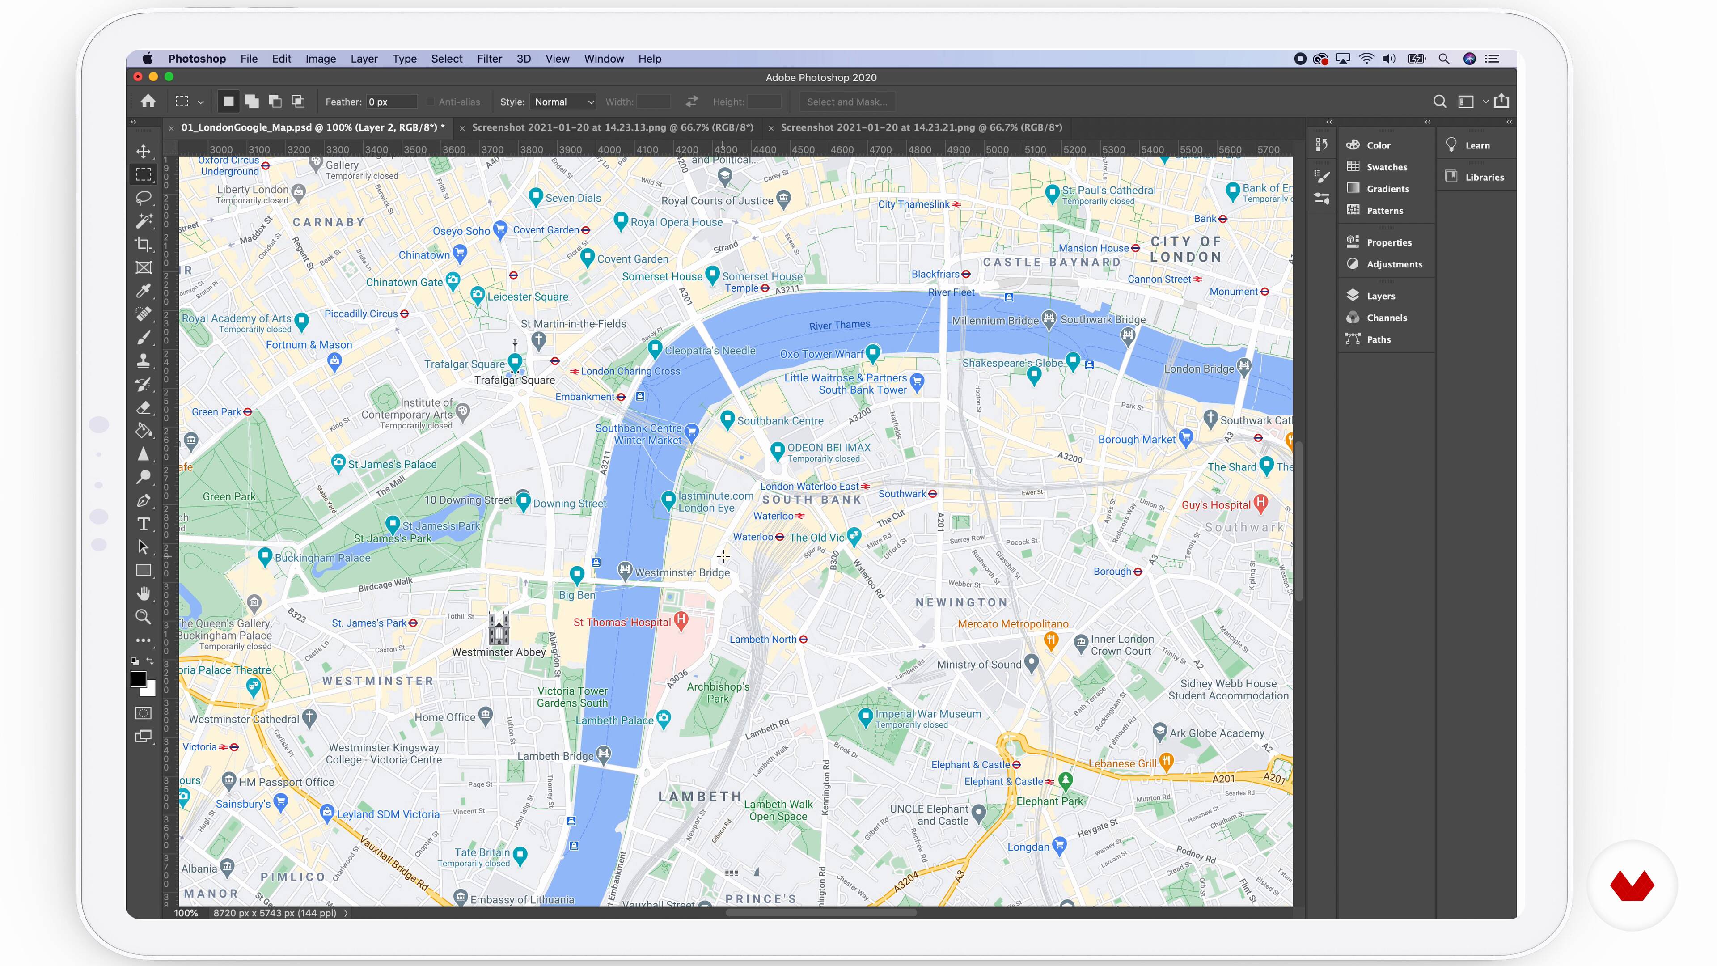Click the Share document icon
Screen dimensions: 1717x966
pos(1502,102)
